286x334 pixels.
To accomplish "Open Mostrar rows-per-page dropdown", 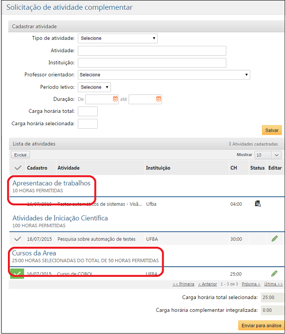I will pyautogui.click(x=268, y=155).
